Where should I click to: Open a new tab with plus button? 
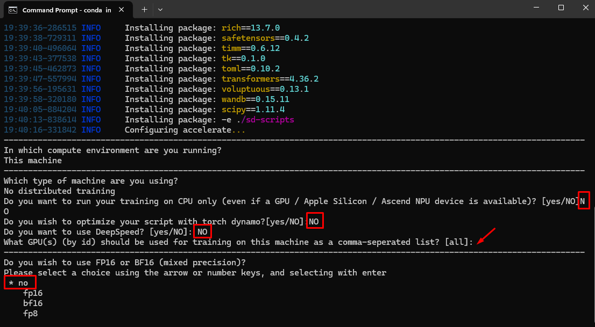(x=144, y=10)
